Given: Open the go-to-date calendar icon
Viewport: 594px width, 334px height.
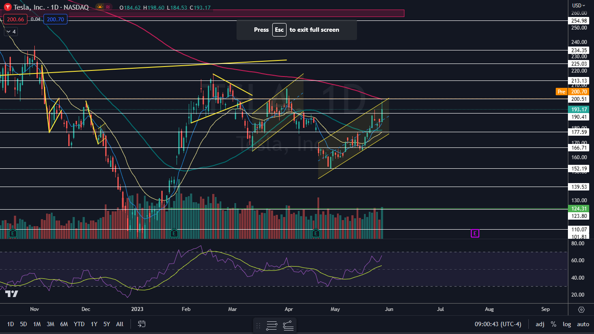Looking at the screenshot, I should coord(141,324).
